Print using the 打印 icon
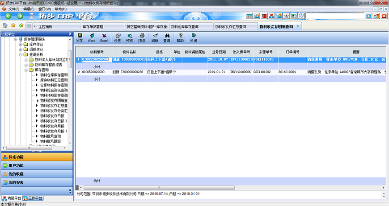 coord(142,37)
